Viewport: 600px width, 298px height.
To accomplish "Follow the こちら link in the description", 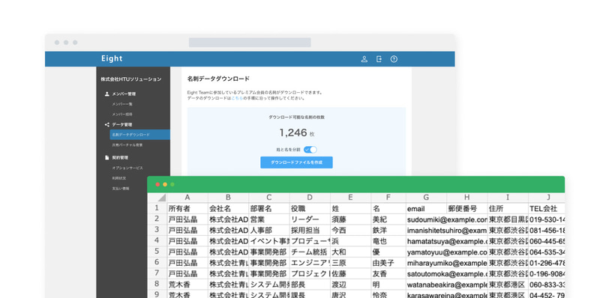I will click(x=237, y=98).
